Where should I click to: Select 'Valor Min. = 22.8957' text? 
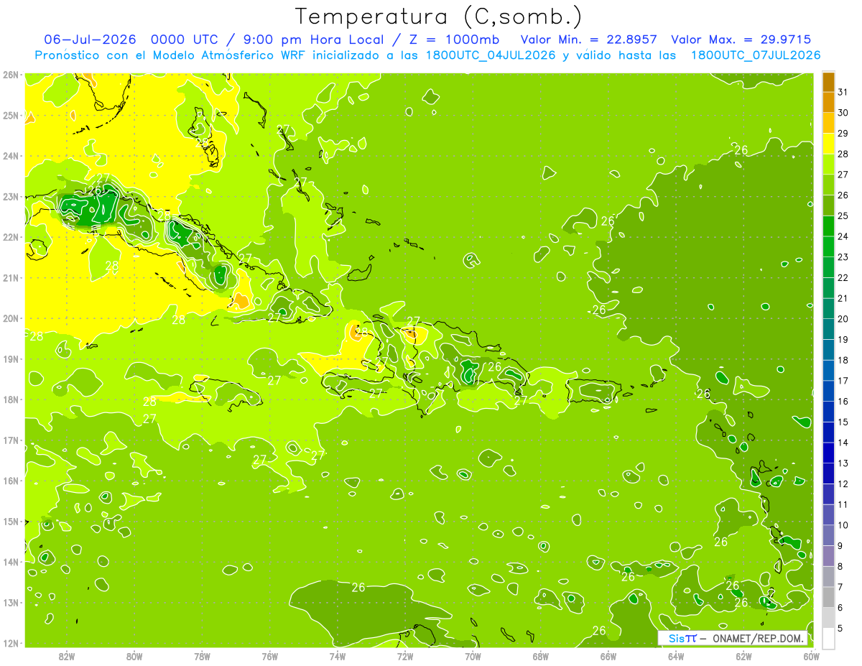(x=589, y=39)
